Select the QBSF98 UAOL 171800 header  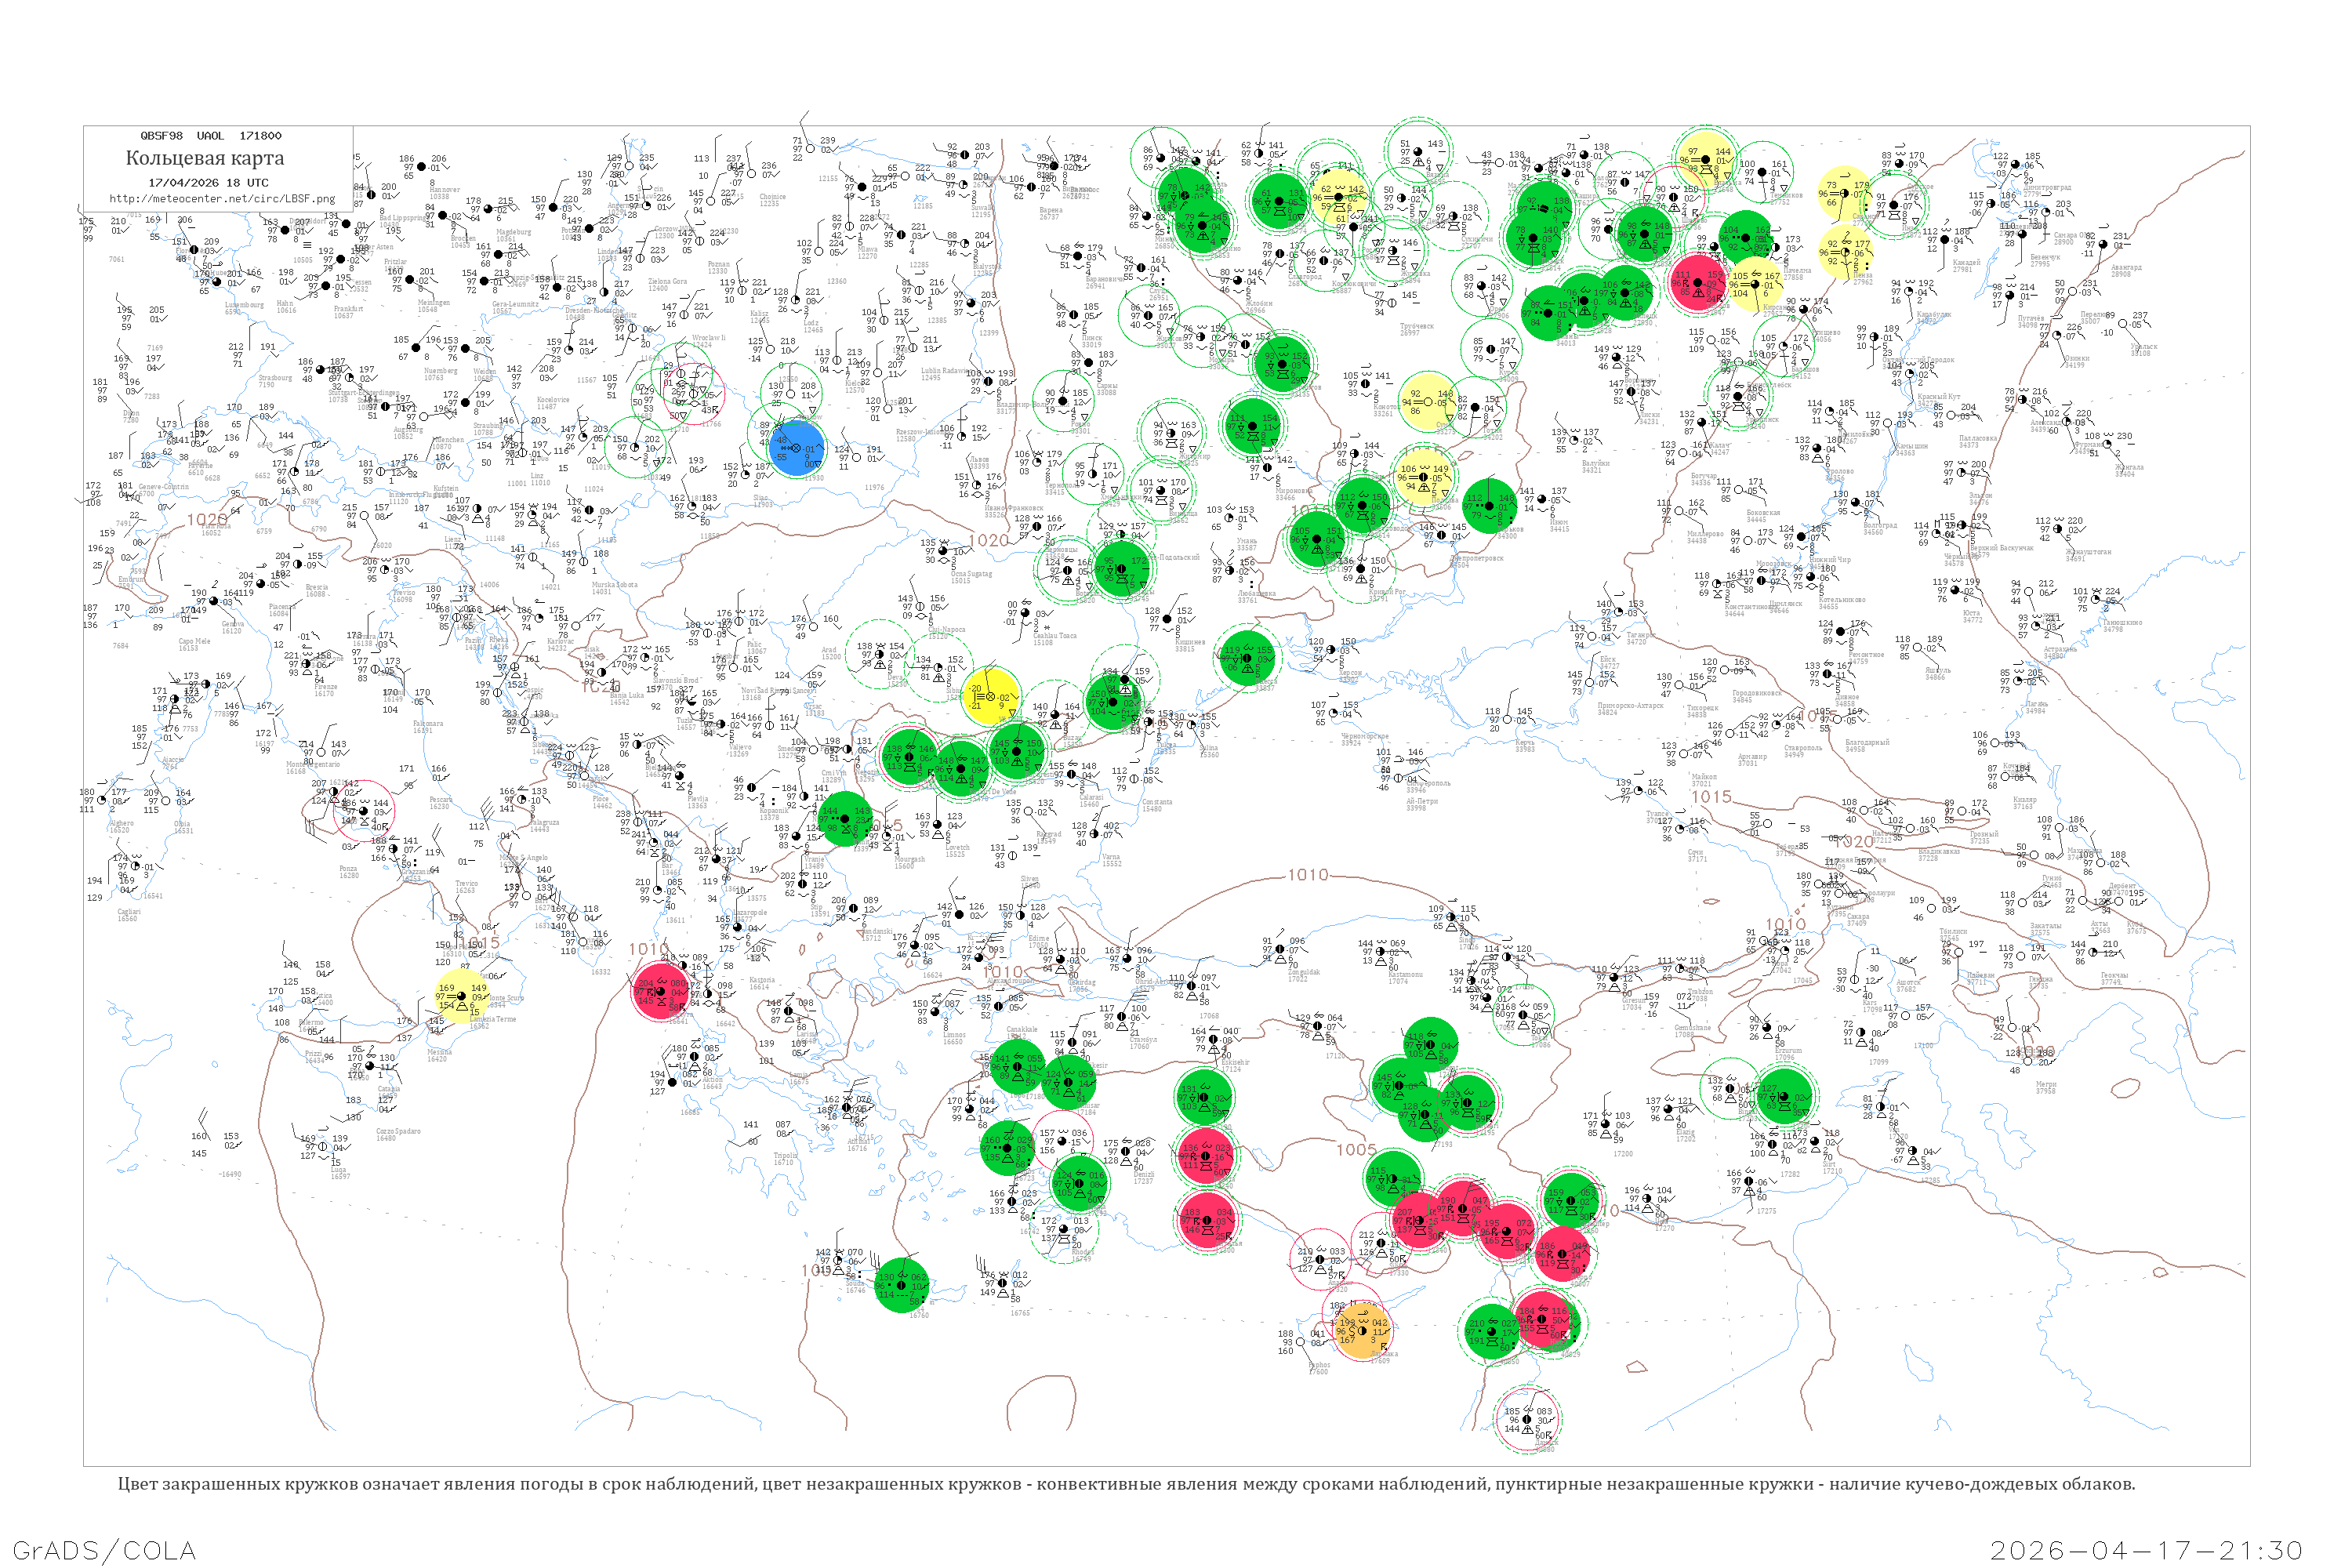[x=211, y=136]
